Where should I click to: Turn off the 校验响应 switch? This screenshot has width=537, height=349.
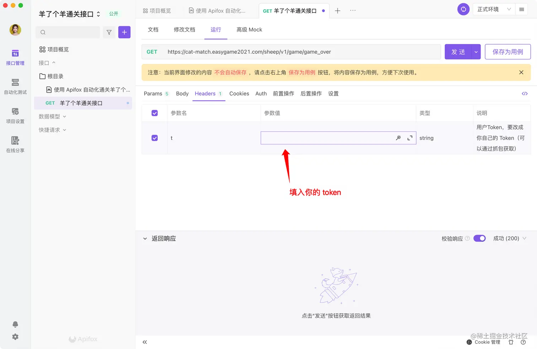(x=479, y=238)
